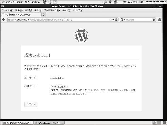The image size is (167, 125).
Task: Open the ファイル(F) menu
Action: [7, 10]
